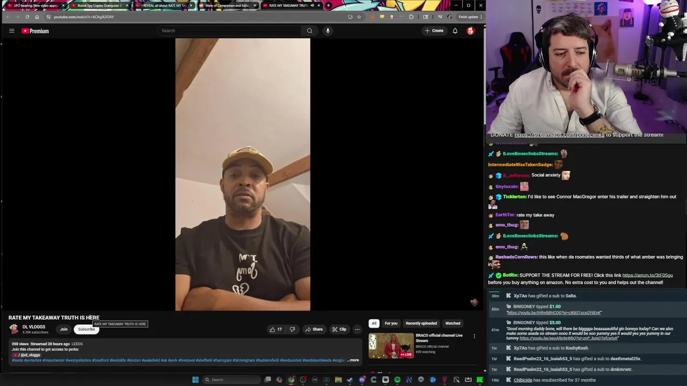Reload the page with refresh icon
Screen dimensions: 687x386
tap(27, 17)
